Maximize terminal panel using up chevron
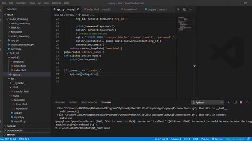 248,102
